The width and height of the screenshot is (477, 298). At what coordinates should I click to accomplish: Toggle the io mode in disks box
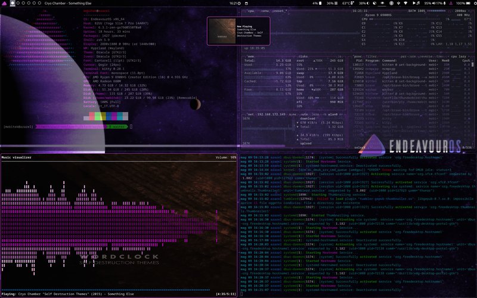point(340,57)
